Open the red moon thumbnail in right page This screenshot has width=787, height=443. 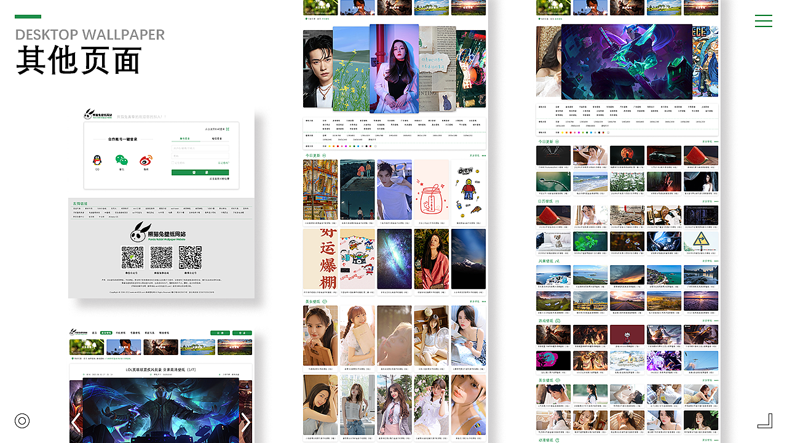pyautogui.click(x=627, y=156)
